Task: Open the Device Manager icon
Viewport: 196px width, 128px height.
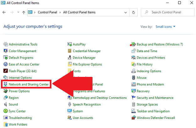Action: pyautogui.click(x=70, y=58)
